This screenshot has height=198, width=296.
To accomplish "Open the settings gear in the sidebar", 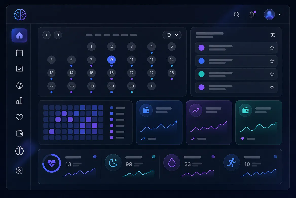I will click(19, 170).
